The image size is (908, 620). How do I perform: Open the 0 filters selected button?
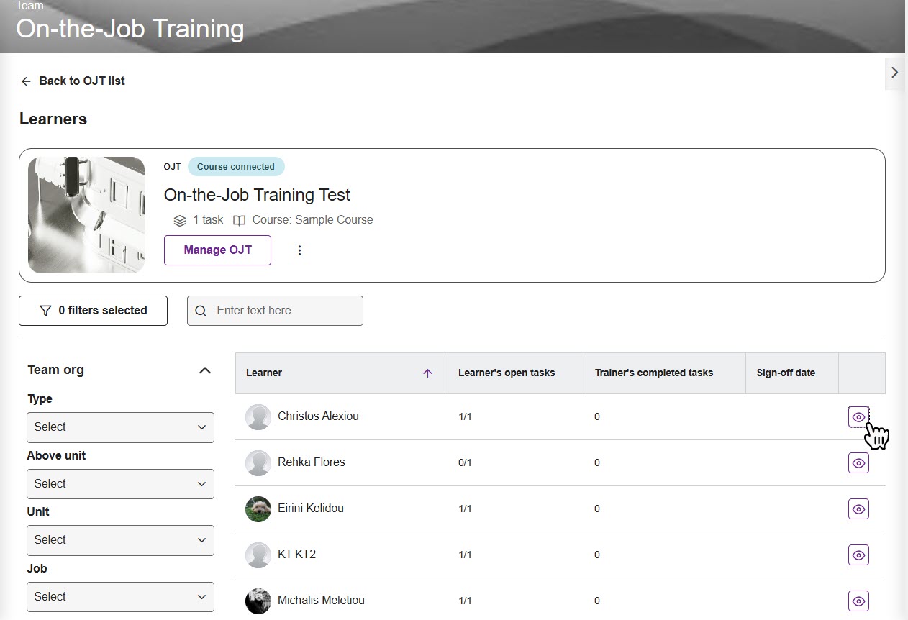[x=93, y=311]
